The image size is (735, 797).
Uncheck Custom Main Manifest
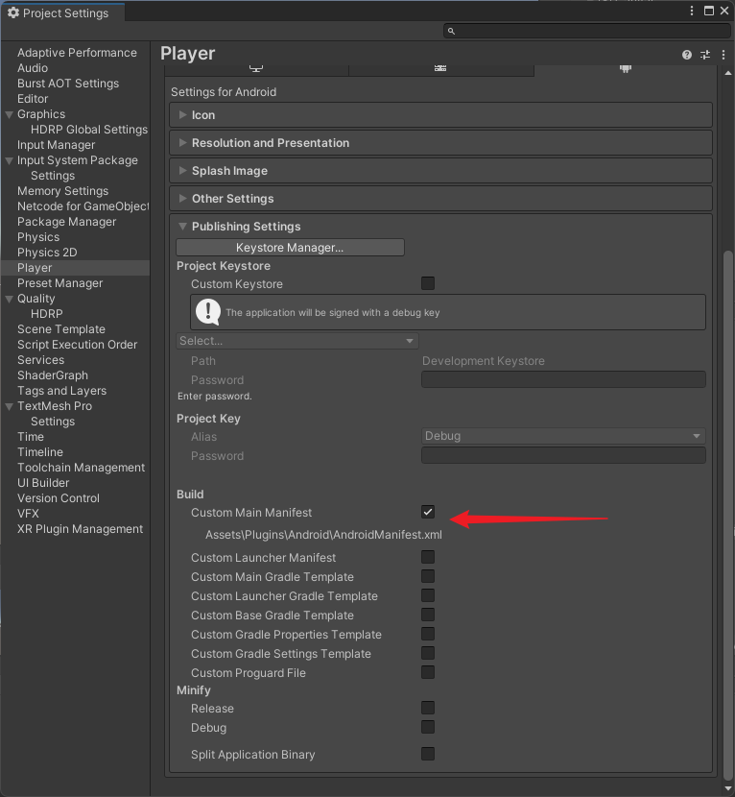(x=428, y=512)
